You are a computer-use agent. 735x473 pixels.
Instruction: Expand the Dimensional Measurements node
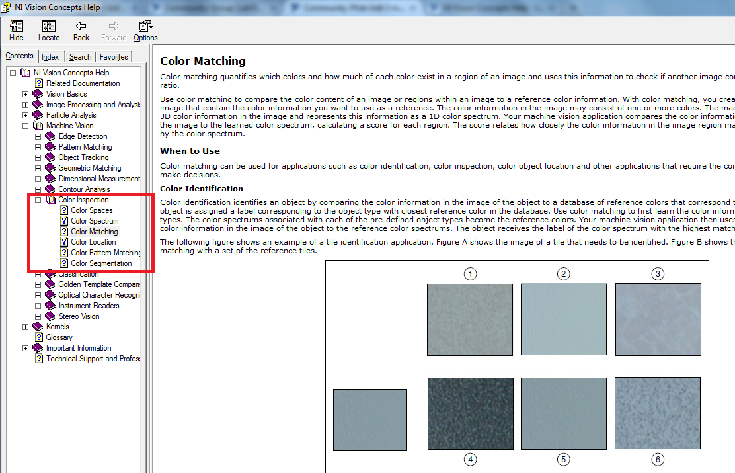pos(38,179)
